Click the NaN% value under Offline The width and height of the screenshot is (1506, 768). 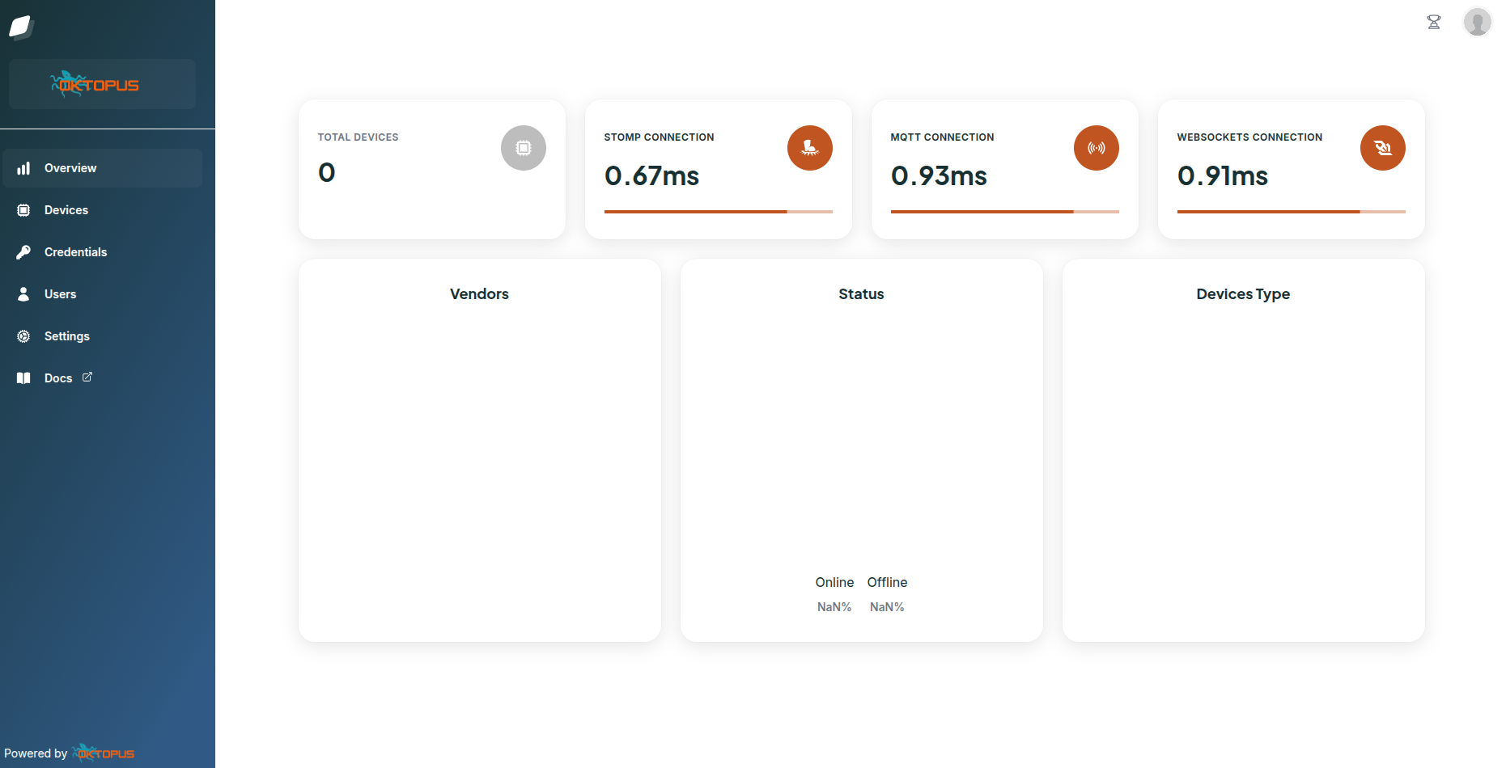[x=888, y=607]
